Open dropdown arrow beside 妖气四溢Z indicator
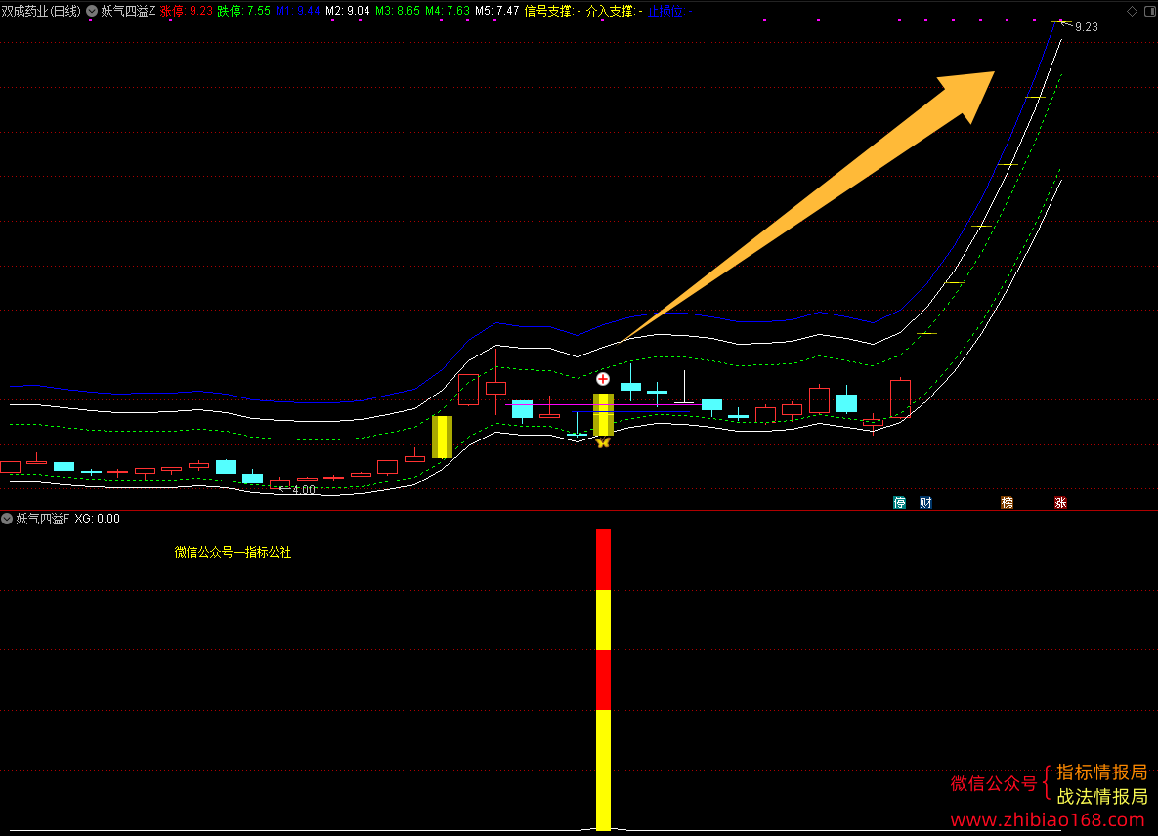The image size is (1158, 836). (92, 11)
